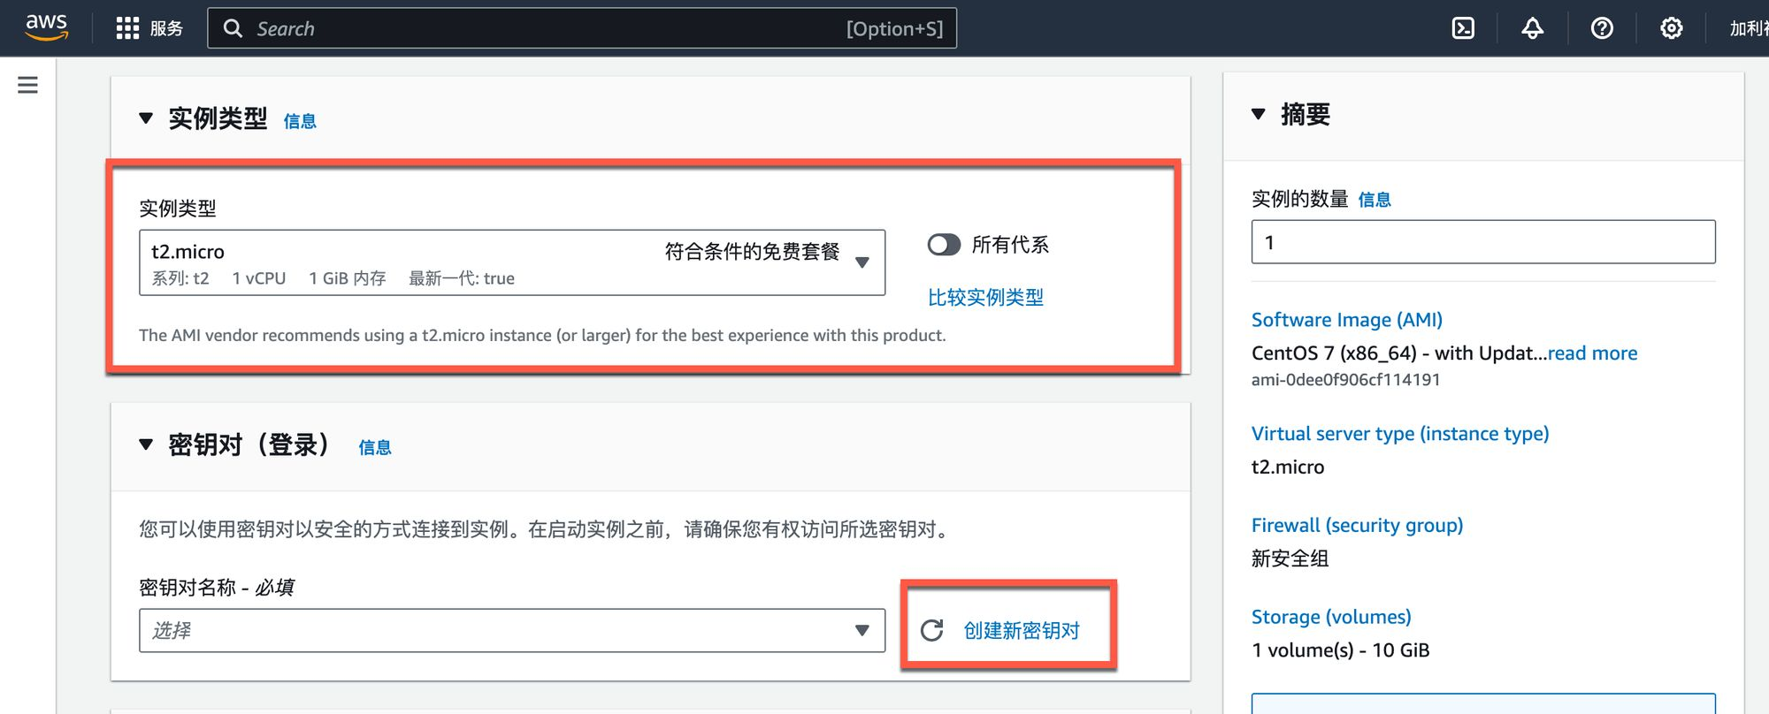Open the region selector 加利 in header
The height and width of the screenshot is (714, 1769).
pos(1750,28)
